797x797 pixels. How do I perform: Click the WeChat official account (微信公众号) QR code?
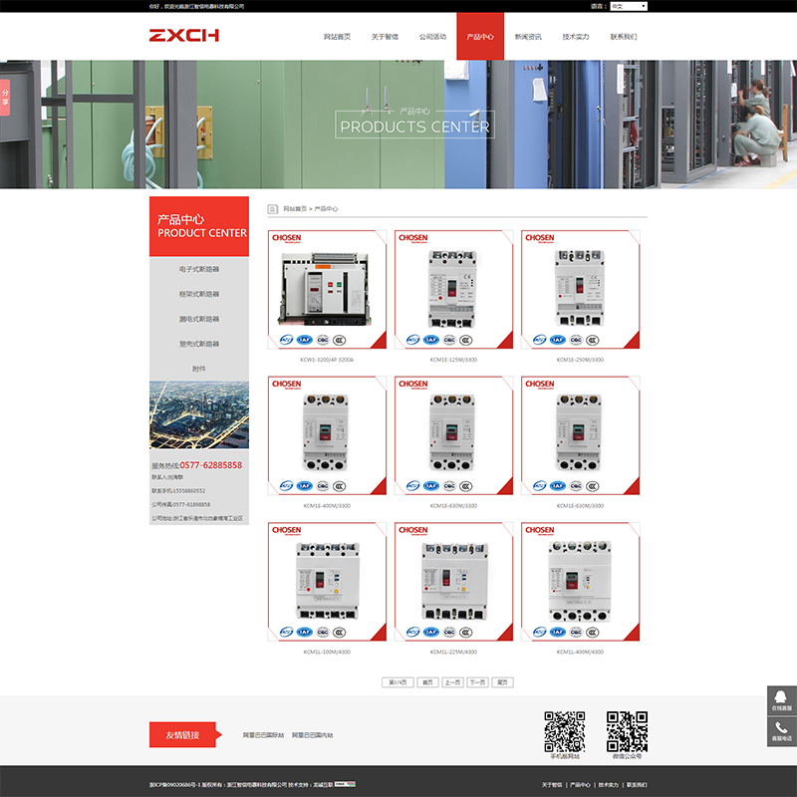627,731
